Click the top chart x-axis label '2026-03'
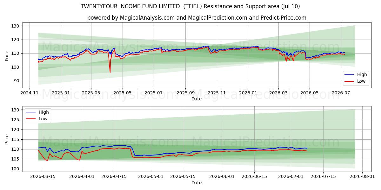381x190 pixels. pyautogui.click(x=278, y=93)
